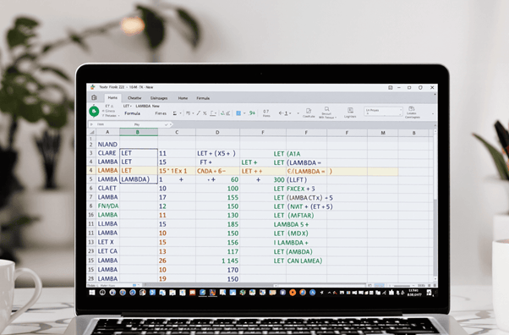This screenshot has height=335, width=509.
Task: Select column A header
Action: (x=107, y=132)
